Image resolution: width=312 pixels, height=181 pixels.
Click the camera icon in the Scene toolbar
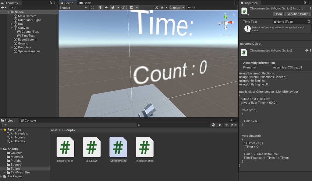(163, 8)
